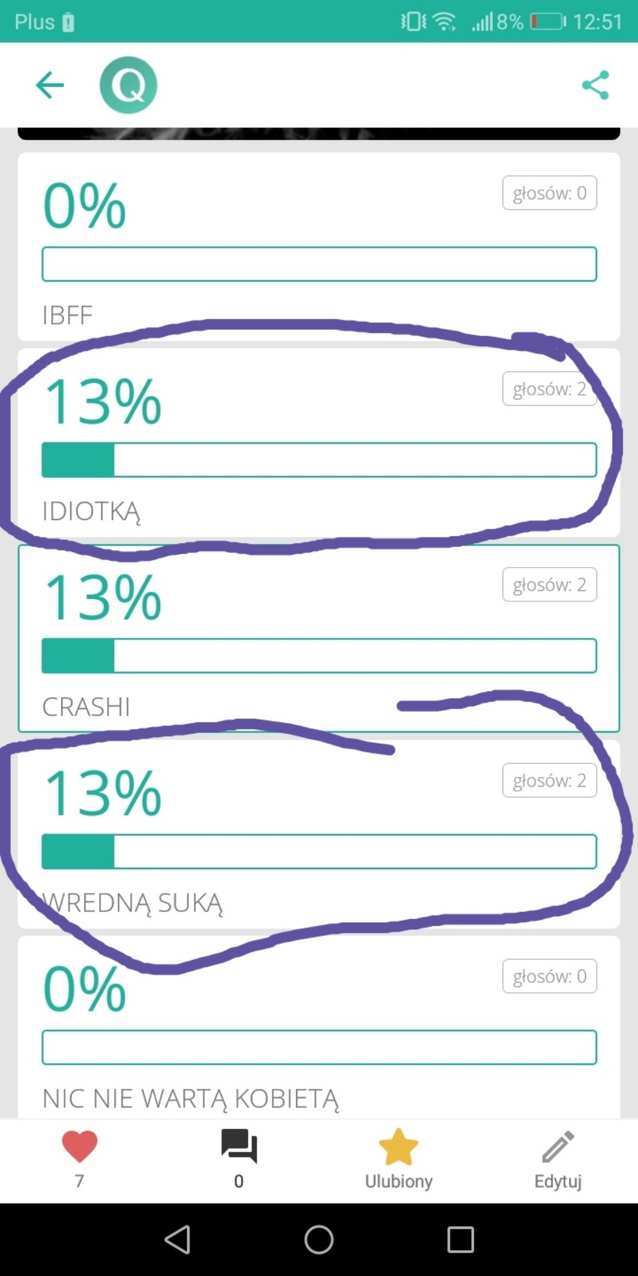Click the CRASHI 13% progress bar
This screenshot has width=638, height=1276.
(x=319, y=655)
